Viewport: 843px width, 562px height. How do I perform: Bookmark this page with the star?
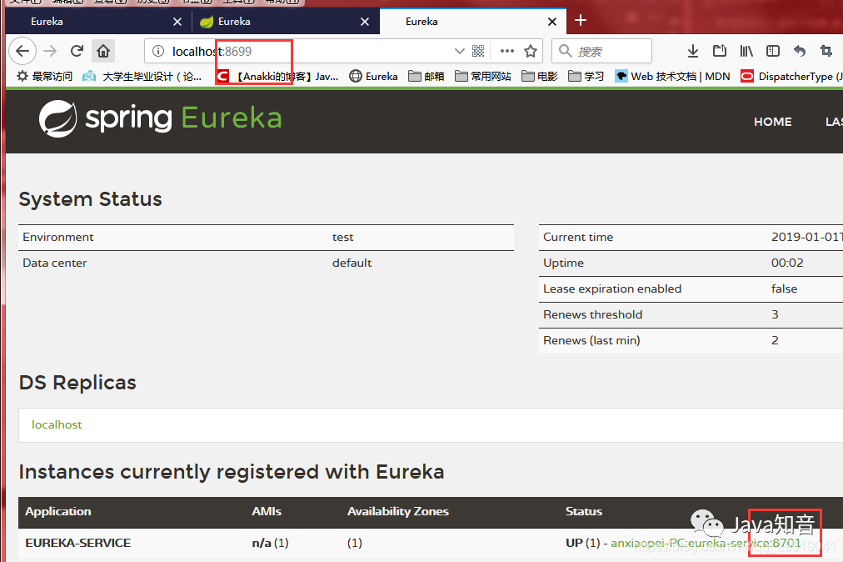pyautogui.click(x=531, y=51)
